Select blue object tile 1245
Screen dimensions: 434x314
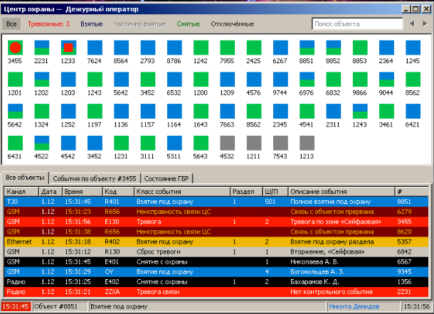[413, 48]
